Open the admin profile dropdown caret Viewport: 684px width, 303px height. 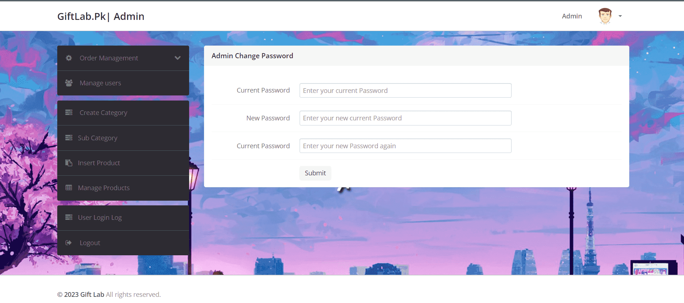620,16
